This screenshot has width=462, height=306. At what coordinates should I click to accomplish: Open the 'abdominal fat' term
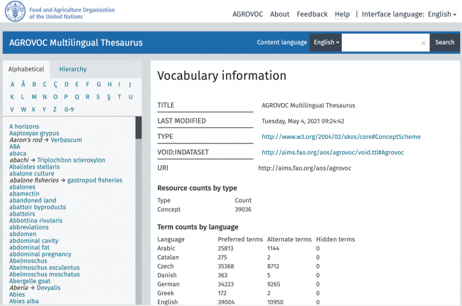[29, 247]
